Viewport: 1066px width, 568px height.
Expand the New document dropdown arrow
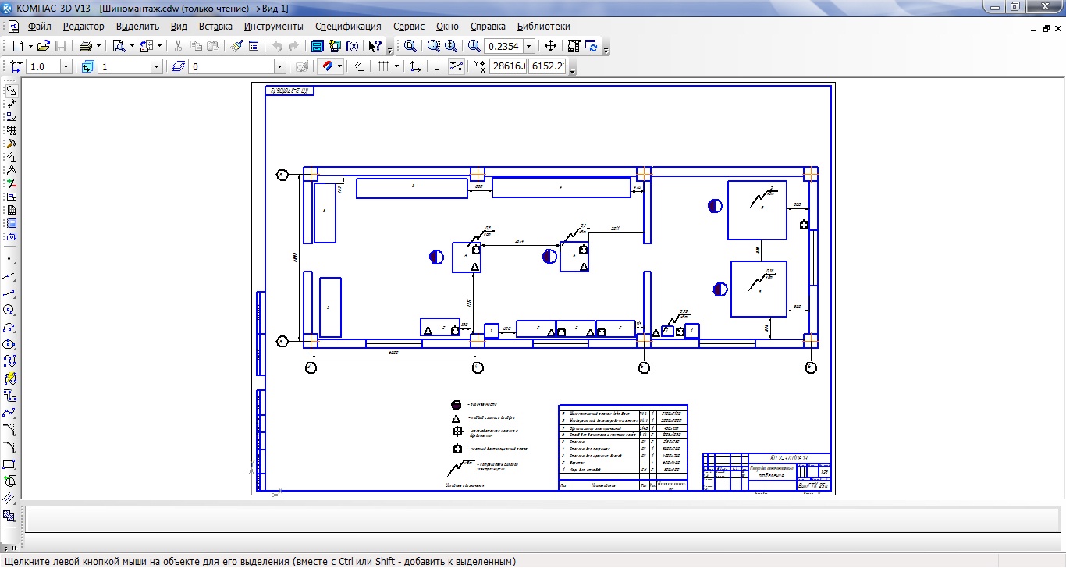click(x=30, y=46)
